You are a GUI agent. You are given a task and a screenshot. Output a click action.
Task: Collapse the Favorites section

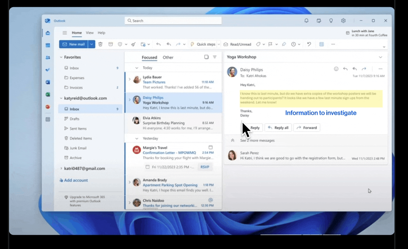pyautogui.click(x=61, y=57)
